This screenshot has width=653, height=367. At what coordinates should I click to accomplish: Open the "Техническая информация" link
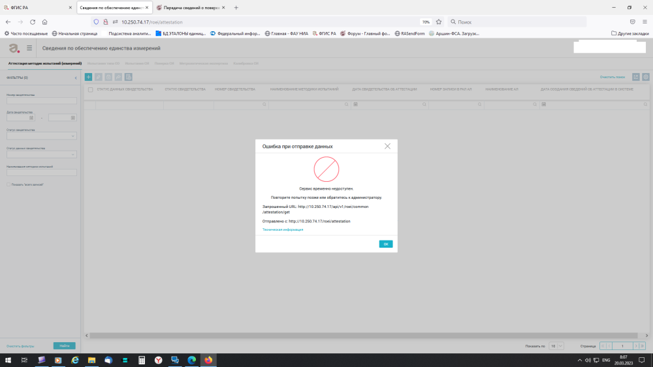(x=283, y=229)
